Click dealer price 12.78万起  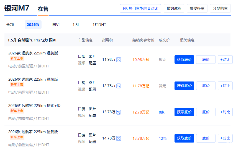tap(141, 112)
